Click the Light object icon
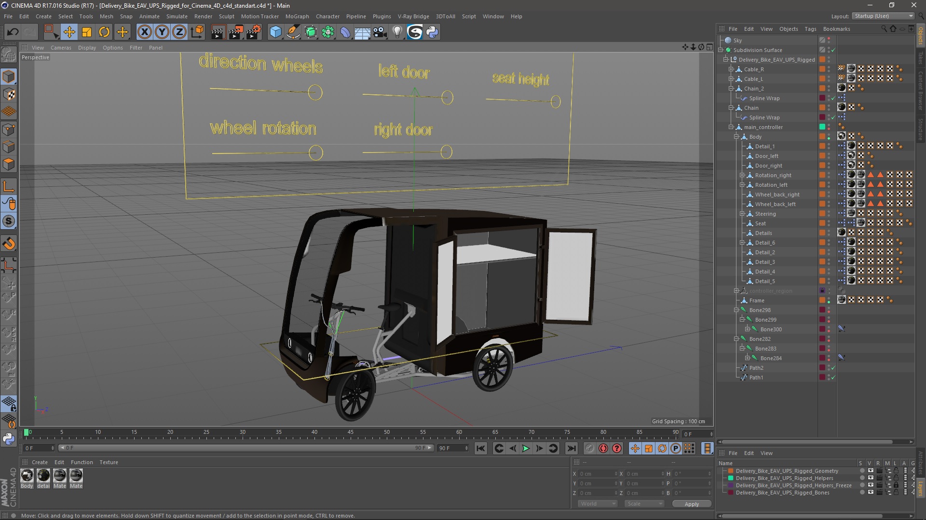This screenshot has height=520, width=926. 397,32
